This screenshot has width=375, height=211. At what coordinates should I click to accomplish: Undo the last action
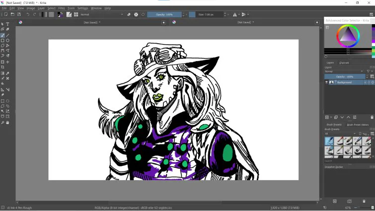28,14
